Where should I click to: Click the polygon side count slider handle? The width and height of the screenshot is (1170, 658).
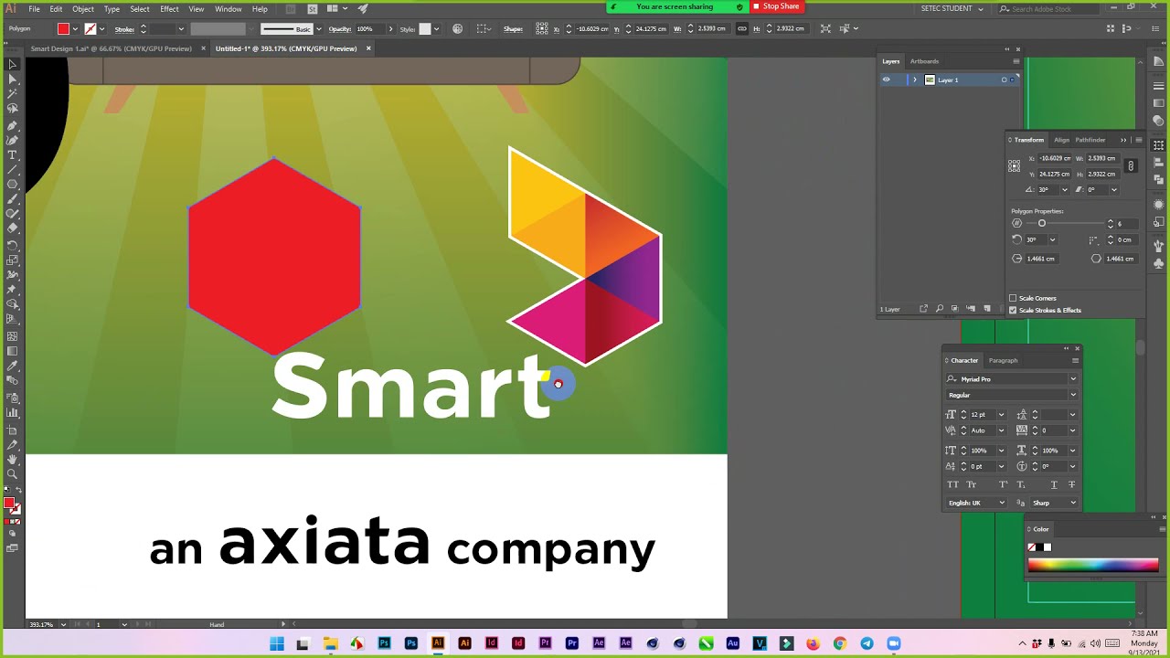pyautogui.click(x=1041, y=223)
